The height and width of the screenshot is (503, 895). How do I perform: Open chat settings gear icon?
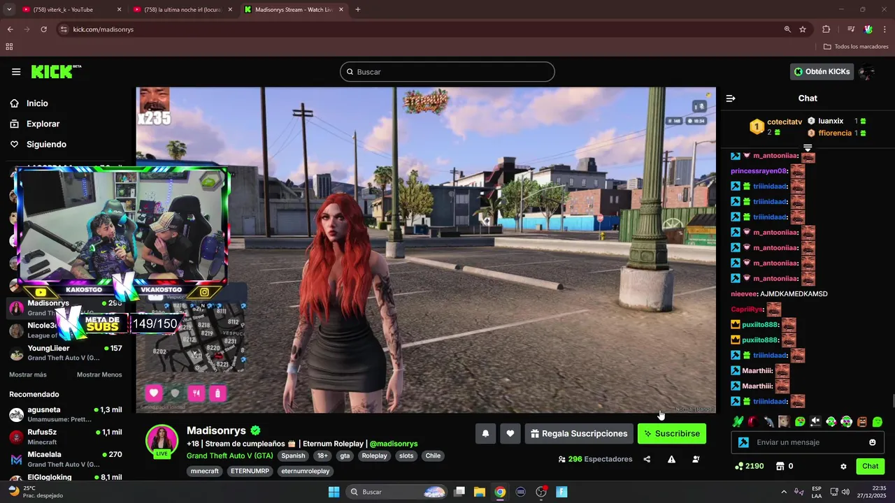tap(843, 466)
